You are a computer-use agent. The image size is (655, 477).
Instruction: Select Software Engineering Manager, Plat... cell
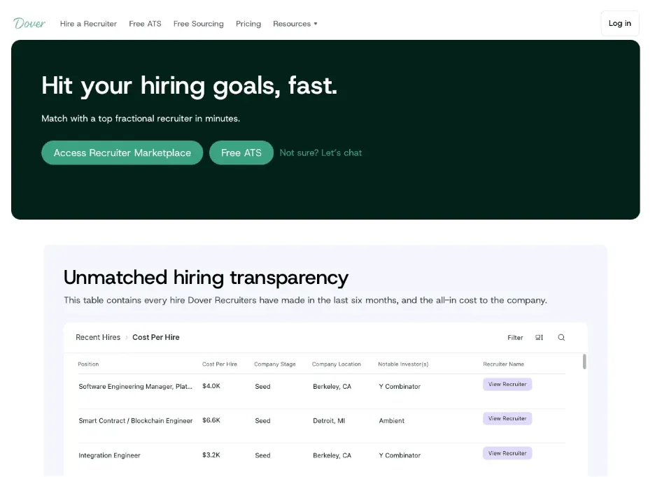(x=135, y=386)
